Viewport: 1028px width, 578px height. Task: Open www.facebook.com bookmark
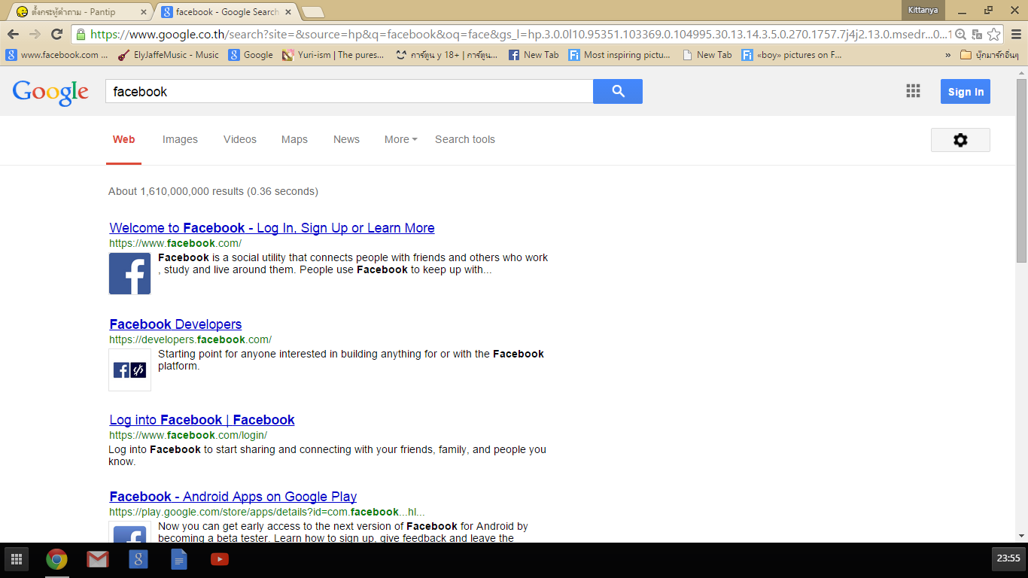[58, 55]
